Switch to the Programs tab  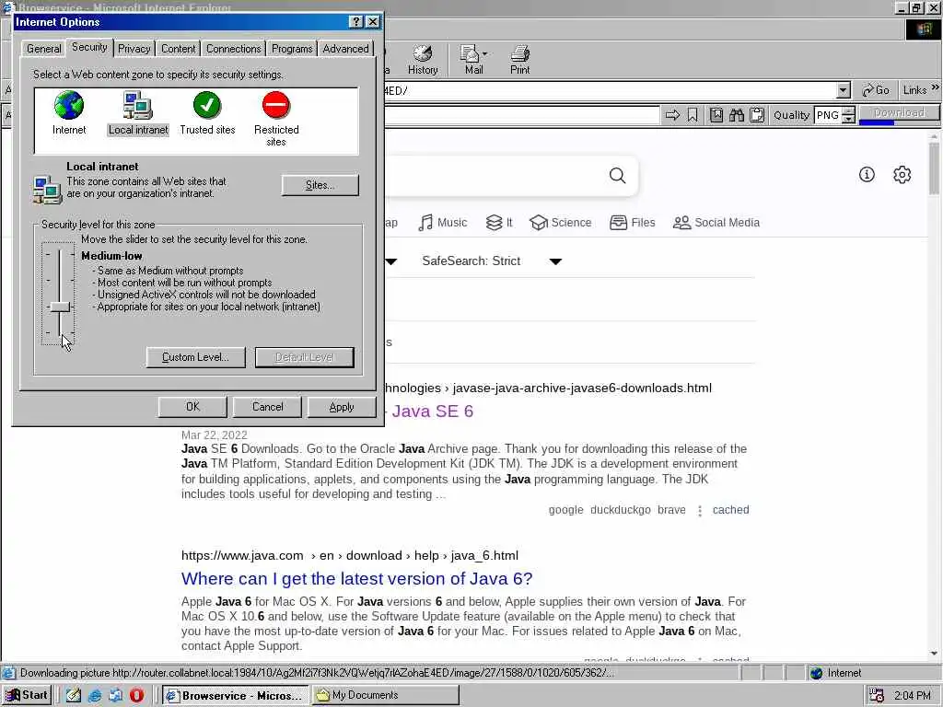pos(292,49)
